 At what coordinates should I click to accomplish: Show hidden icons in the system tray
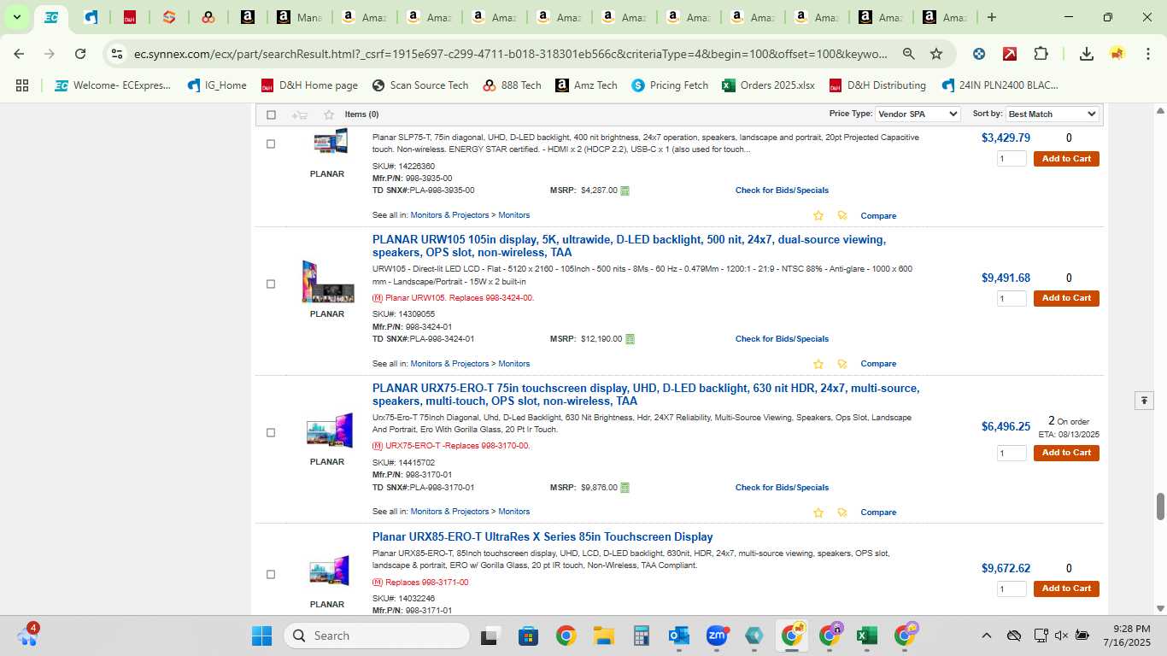click(986, 635)
